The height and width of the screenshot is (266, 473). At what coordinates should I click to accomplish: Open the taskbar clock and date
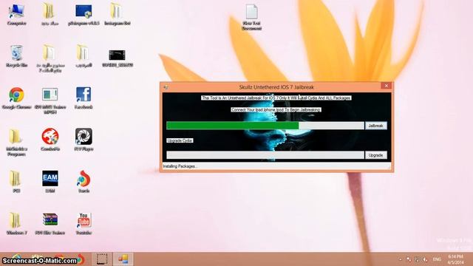click(x=455, y=259)
